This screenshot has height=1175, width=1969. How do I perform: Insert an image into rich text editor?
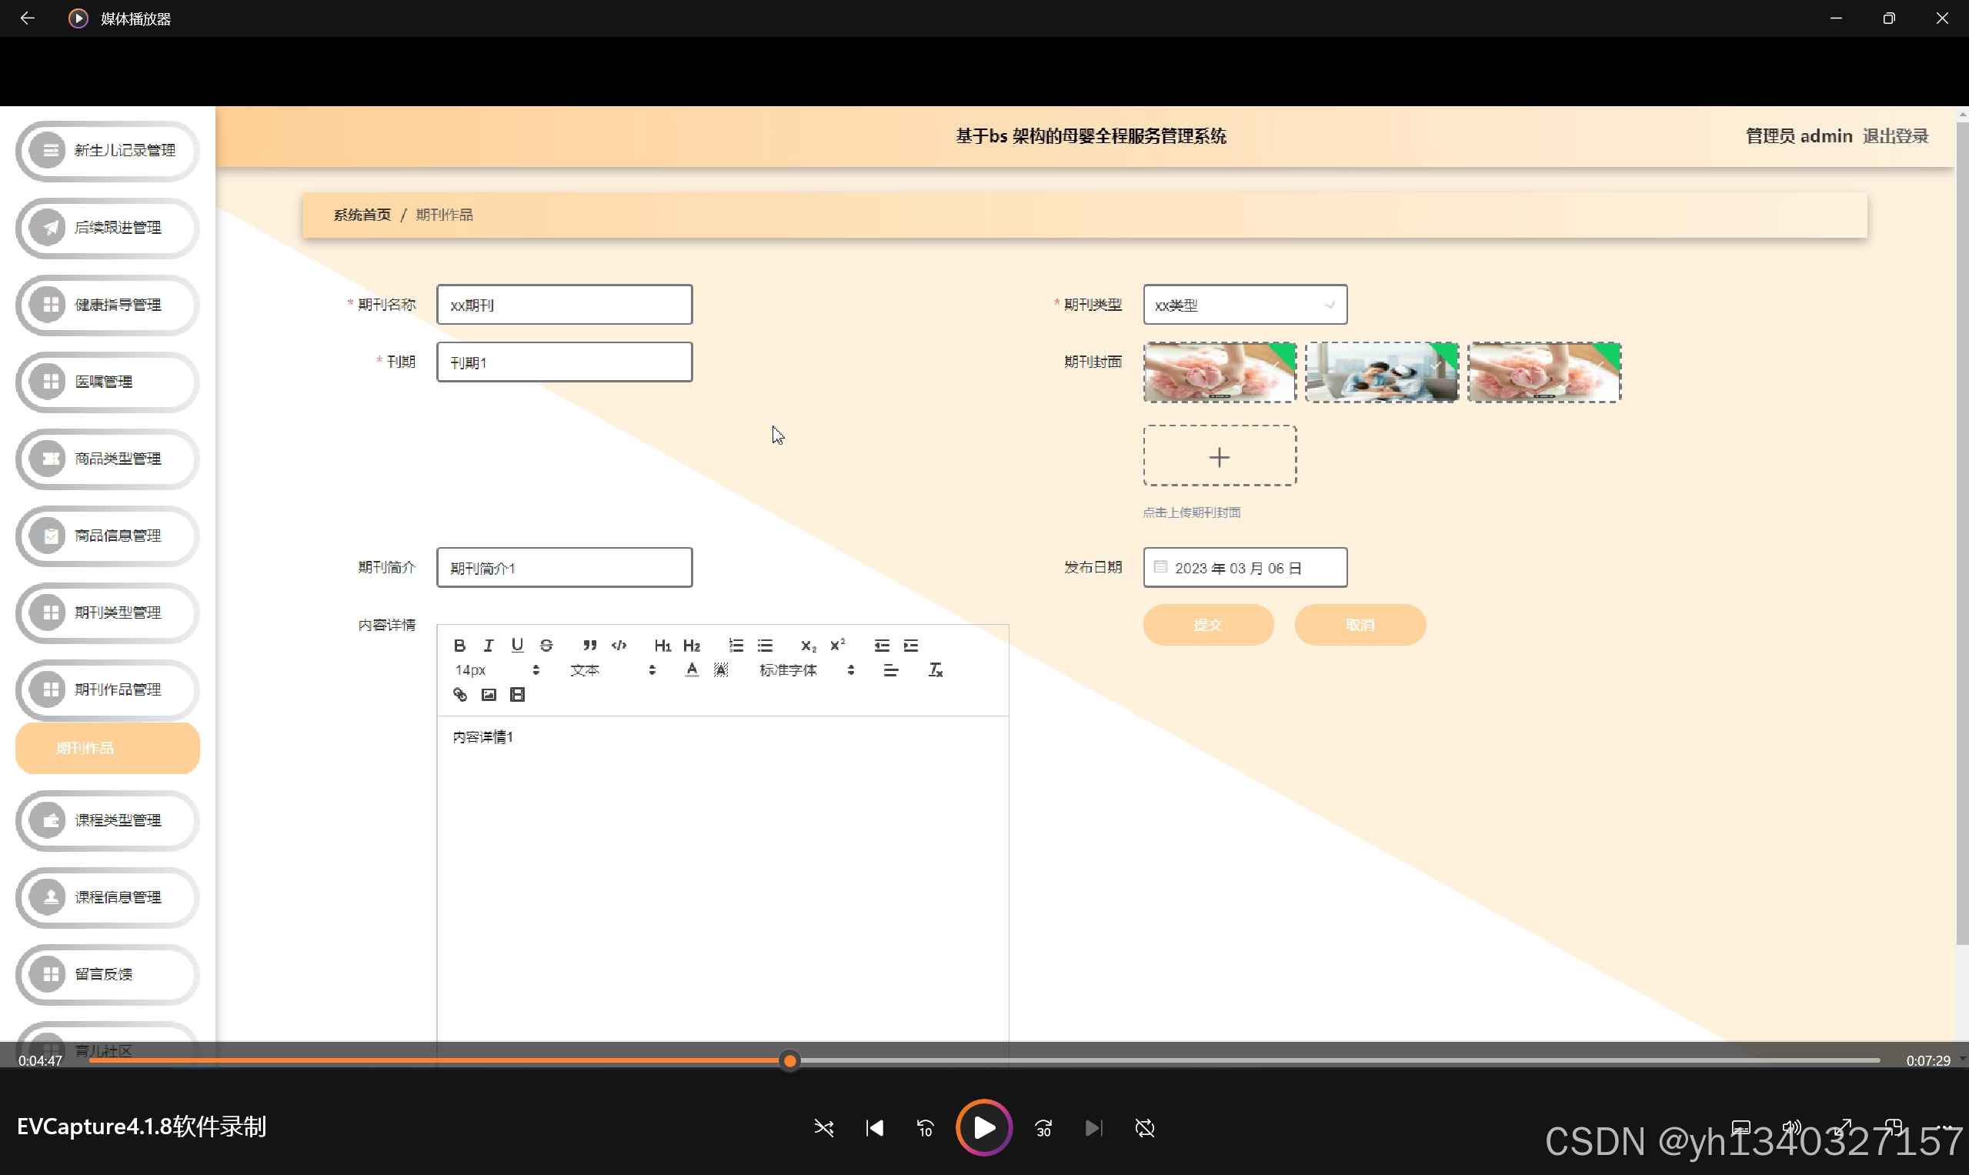(489, 694)
